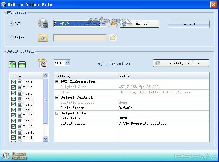Click the Format Factory logo
Viewport: 219px width, 162px height.
pyautogui.click(x=14, y=155)
